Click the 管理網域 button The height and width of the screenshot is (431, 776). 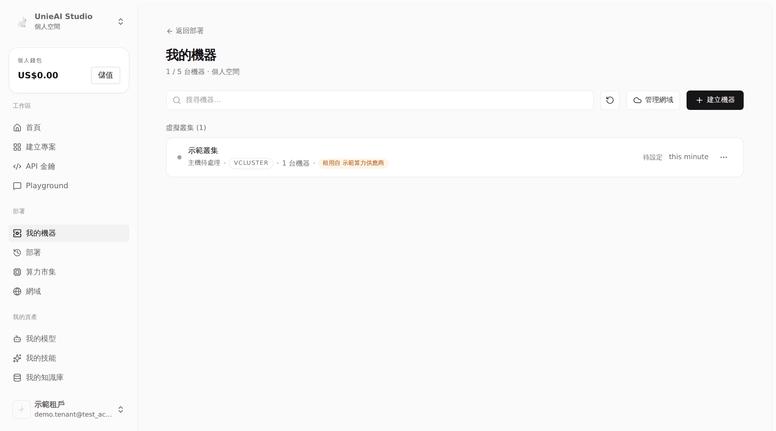point(653,100)
